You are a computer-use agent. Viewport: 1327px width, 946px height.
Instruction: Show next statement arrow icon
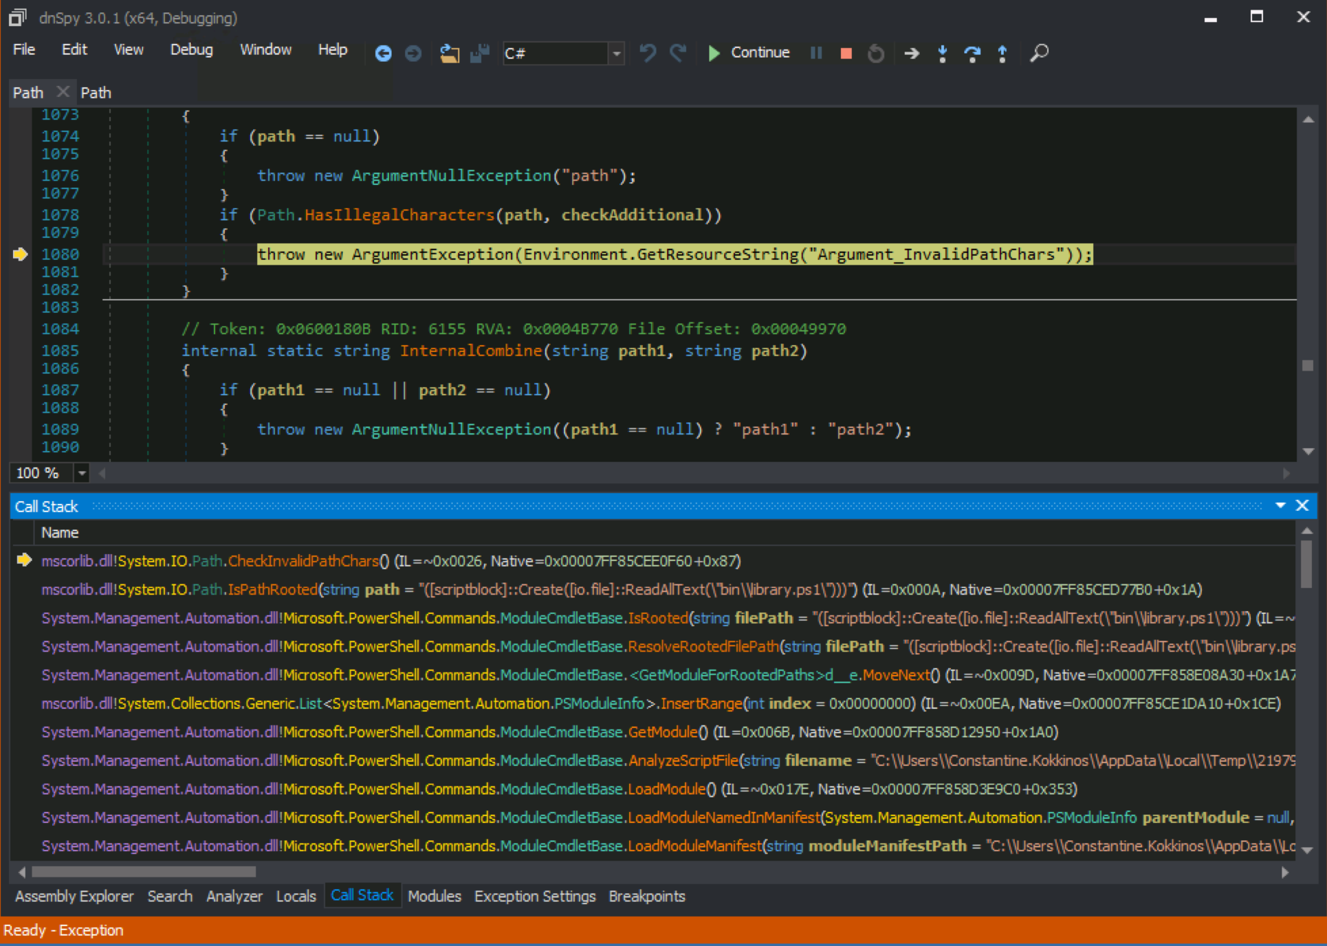(x=912, y=53)
